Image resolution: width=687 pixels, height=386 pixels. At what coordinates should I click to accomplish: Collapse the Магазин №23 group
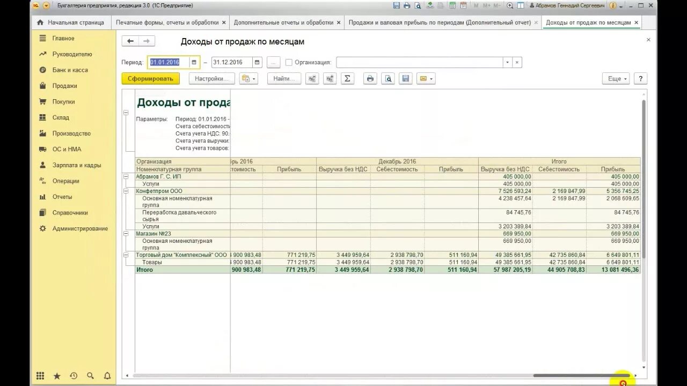tap(126, 234)
